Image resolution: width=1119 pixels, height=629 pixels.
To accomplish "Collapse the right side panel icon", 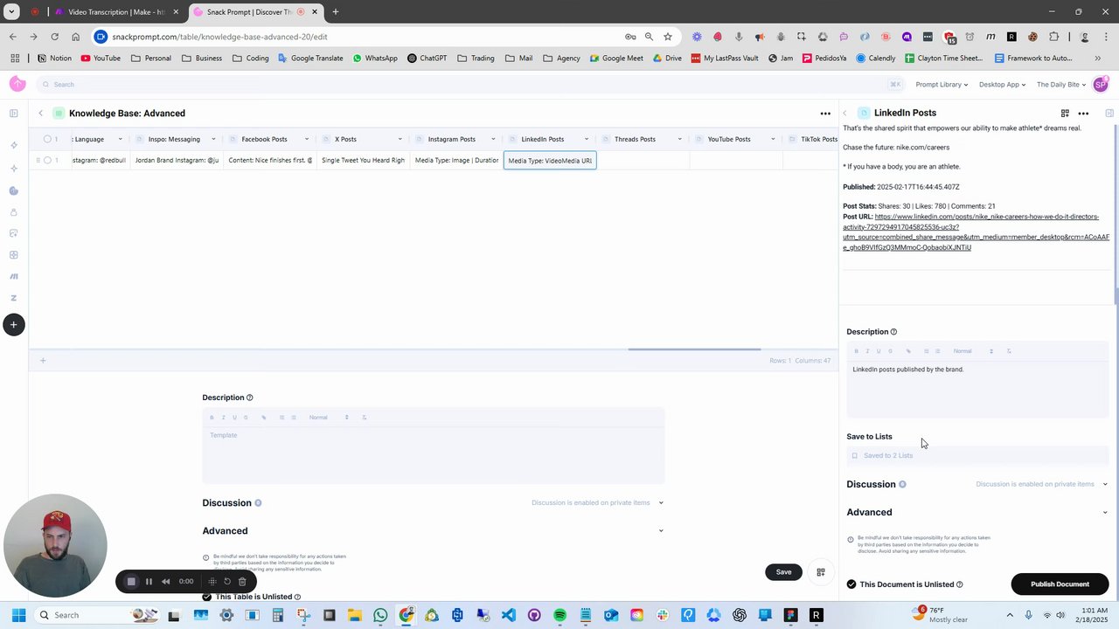I will click(x=1109, y=114).
